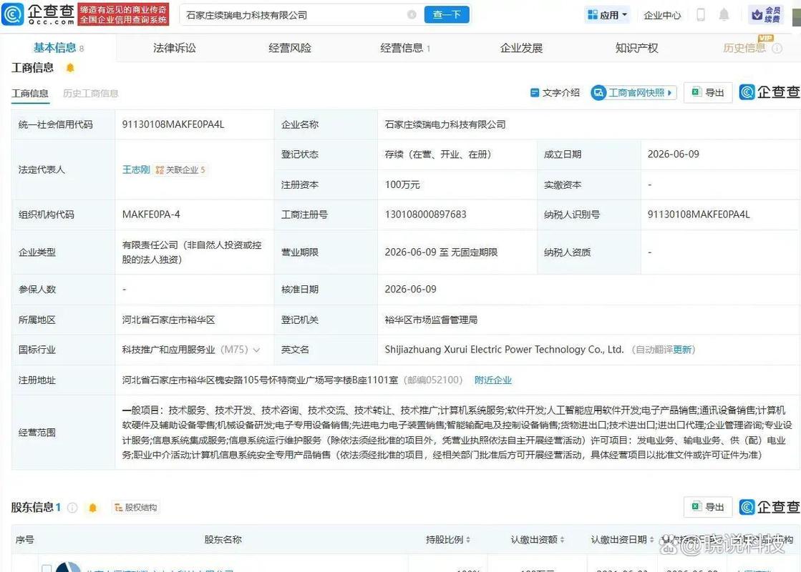Switch to the 企业发展 tab
Image resolution: width=801 pixels, height=572 pixels.
coord(521,48)
